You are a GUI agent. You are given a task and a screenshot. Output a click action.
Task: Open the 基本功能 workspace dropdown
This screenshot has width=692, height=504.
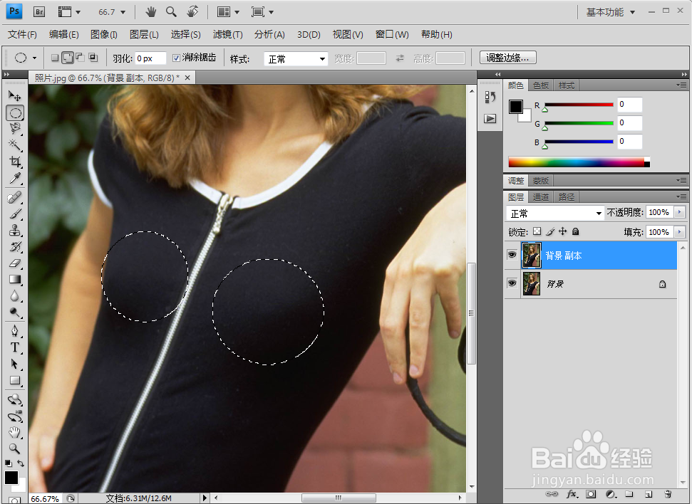pyautogui.click(x=610, y=12)
